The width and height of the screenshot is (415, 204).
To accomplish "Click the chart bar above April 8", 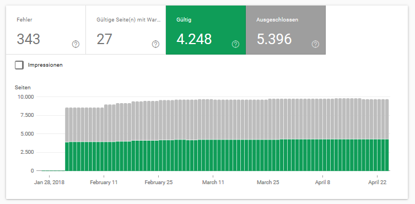I will (x=324, y=135).
